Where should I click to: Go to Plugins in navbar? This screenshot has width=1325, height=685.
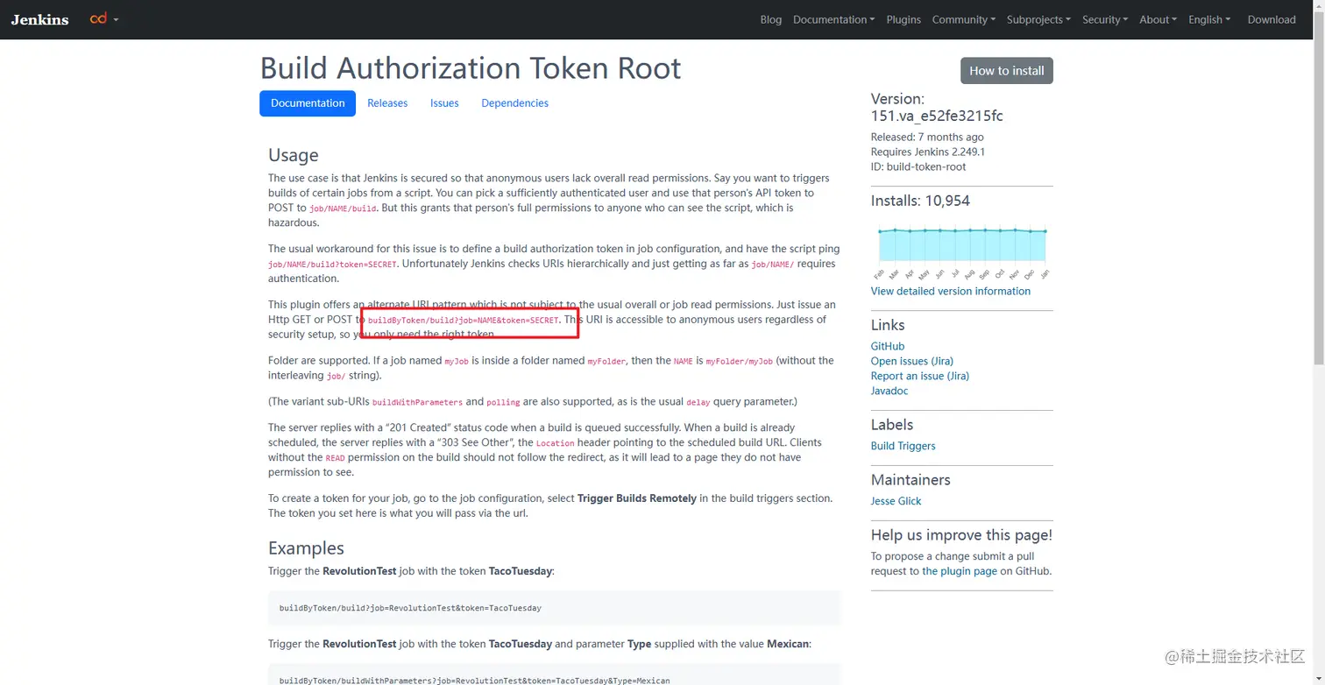click(x=903, y=19)
